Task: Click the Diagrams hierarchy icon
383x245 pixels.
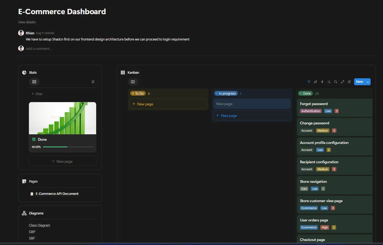Action: tap(24, 213)
